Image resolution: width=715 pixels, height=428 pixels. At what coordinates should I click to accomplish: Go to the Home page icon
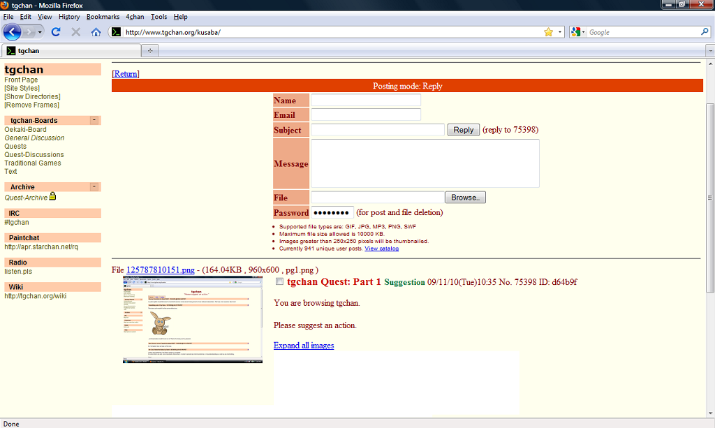tap(96, 32)
